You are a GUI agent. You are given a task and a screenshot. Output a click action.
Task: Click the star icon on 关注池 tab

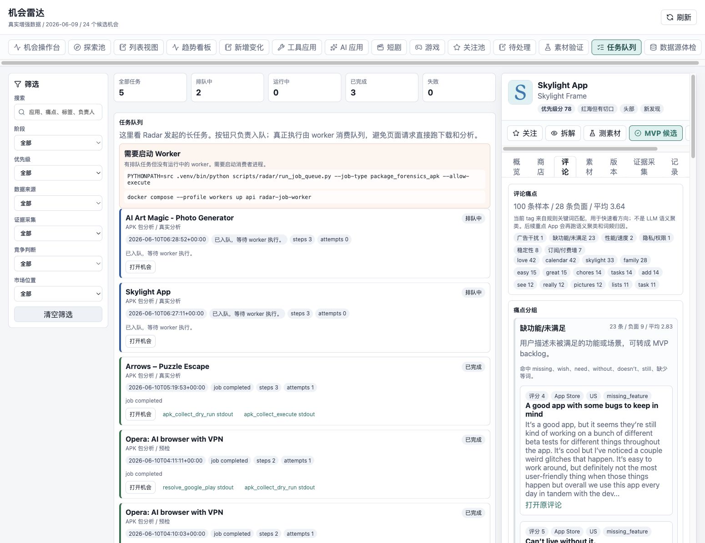tap(457, 47)
